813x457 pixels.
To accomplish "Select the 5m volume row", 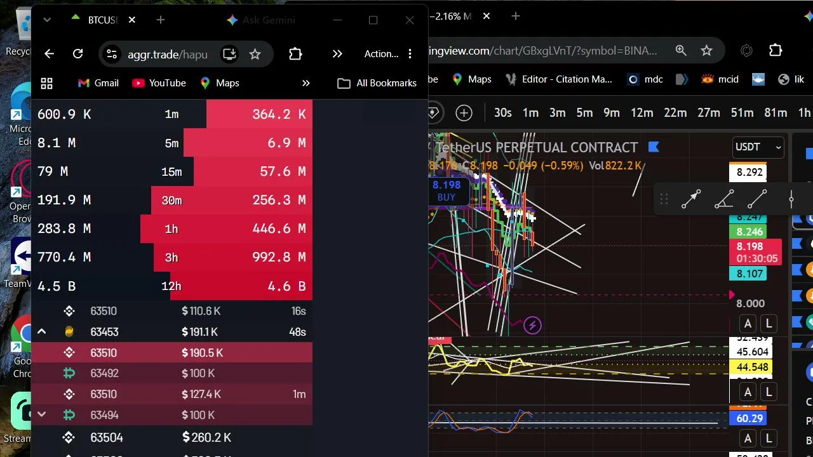I will point(171,143).
